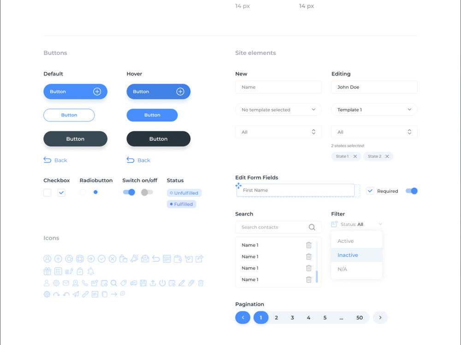Open the All selector under New
This screenshot has width=461, height=345.
tap(278, 132)
